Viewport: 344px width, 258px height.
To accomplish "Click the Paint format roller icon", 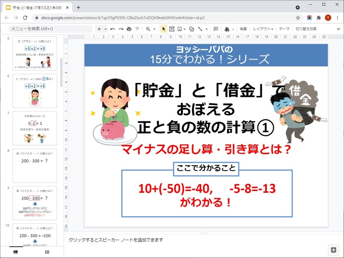I will (x=137, y=29).
